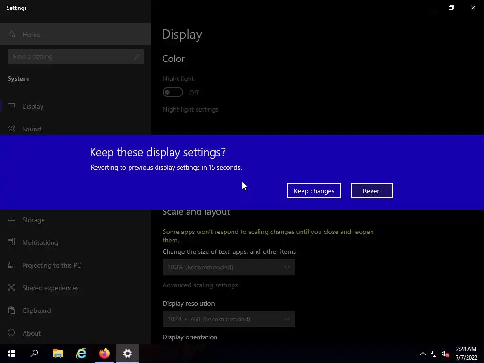
Task: Click the Windows Start button
Action: (x=11, y=354)
